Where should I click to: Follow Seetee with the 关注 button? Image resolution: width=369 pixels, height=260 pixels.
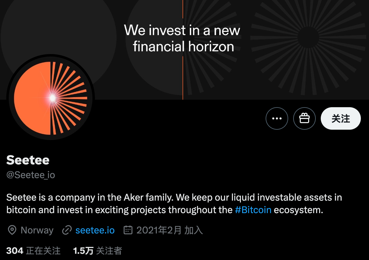pyautogui.click(x=341, y=118)
